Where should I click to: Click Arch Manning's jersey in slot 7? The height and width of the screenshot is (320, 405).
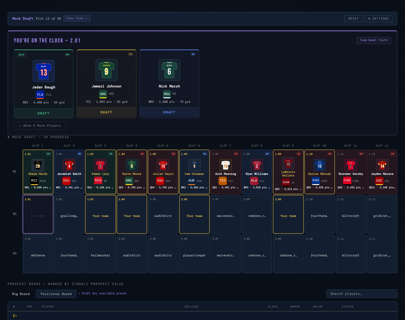(x=226, y=165)
